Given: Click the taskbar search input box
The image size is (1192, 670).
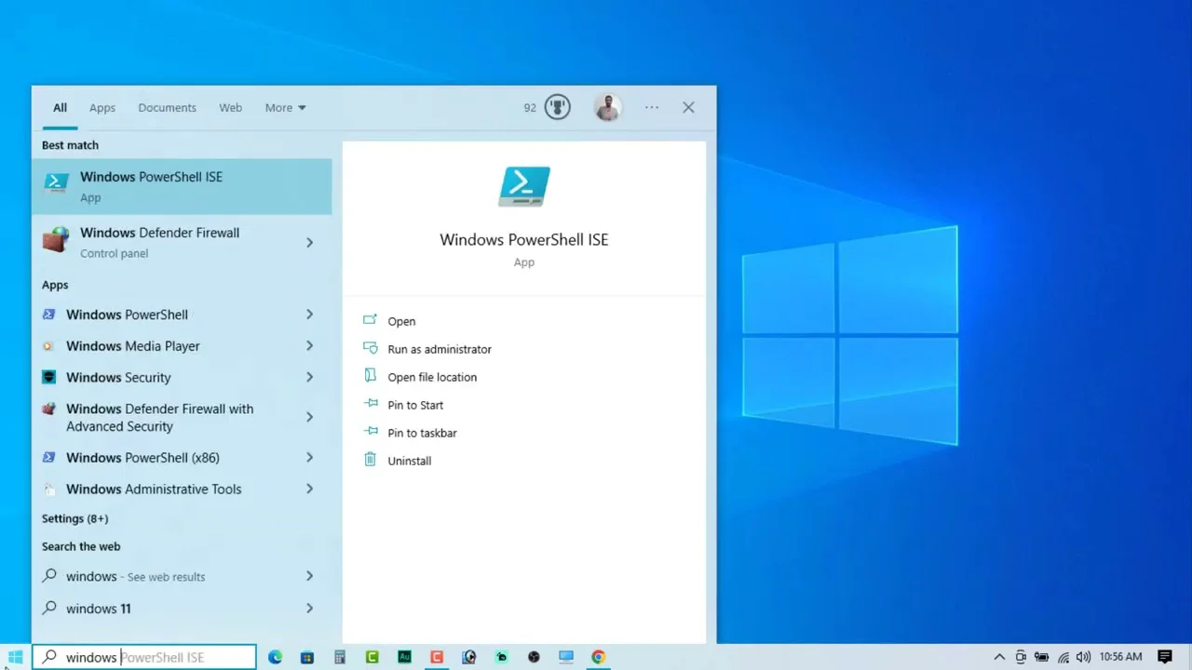Looking at the screenshot, I should pos(149,657).
